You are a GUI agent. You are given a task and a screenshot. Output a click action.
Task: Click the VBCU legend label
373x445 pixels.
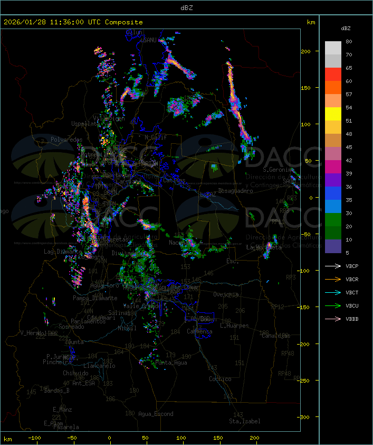click(x=352, y=305)
